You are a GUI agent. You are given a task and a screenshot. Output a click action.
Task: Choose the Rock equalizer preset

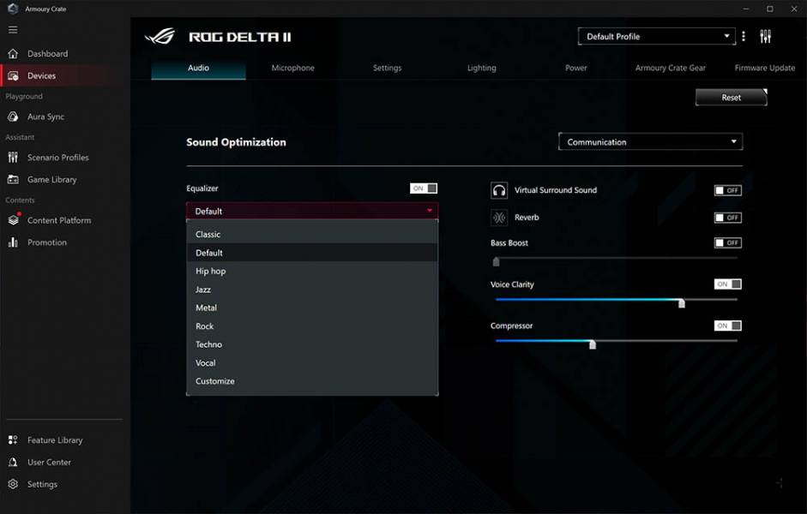[x=312, y=326]
